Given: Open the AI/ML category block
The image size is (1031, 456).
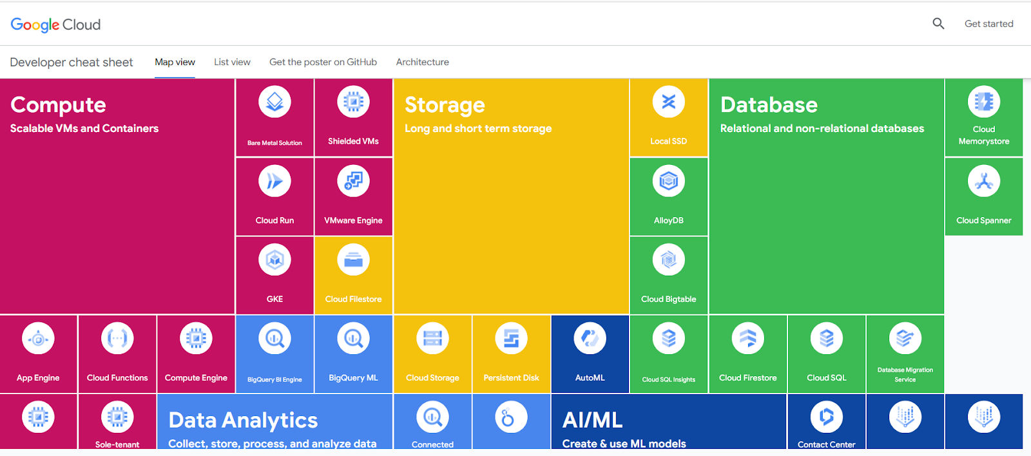Looking at the screenshot, I should tap(669, 421).
